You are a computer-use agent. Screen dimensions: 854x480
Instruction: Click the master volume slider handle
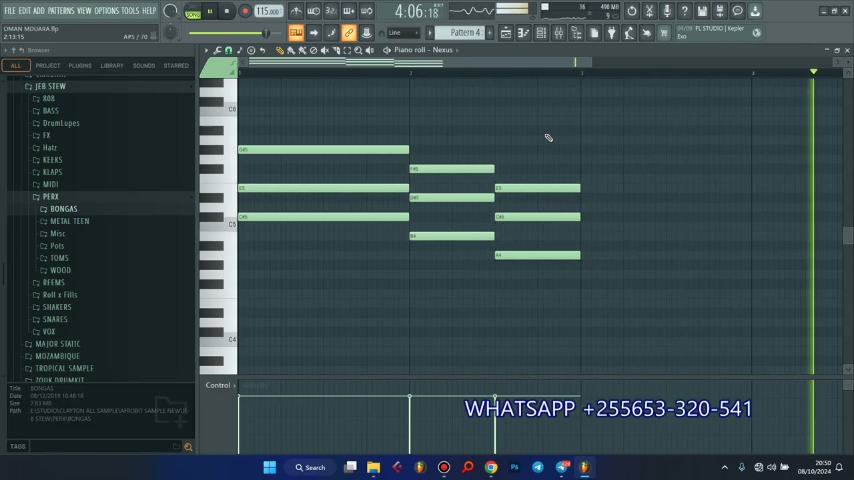[x=266, y=33]
